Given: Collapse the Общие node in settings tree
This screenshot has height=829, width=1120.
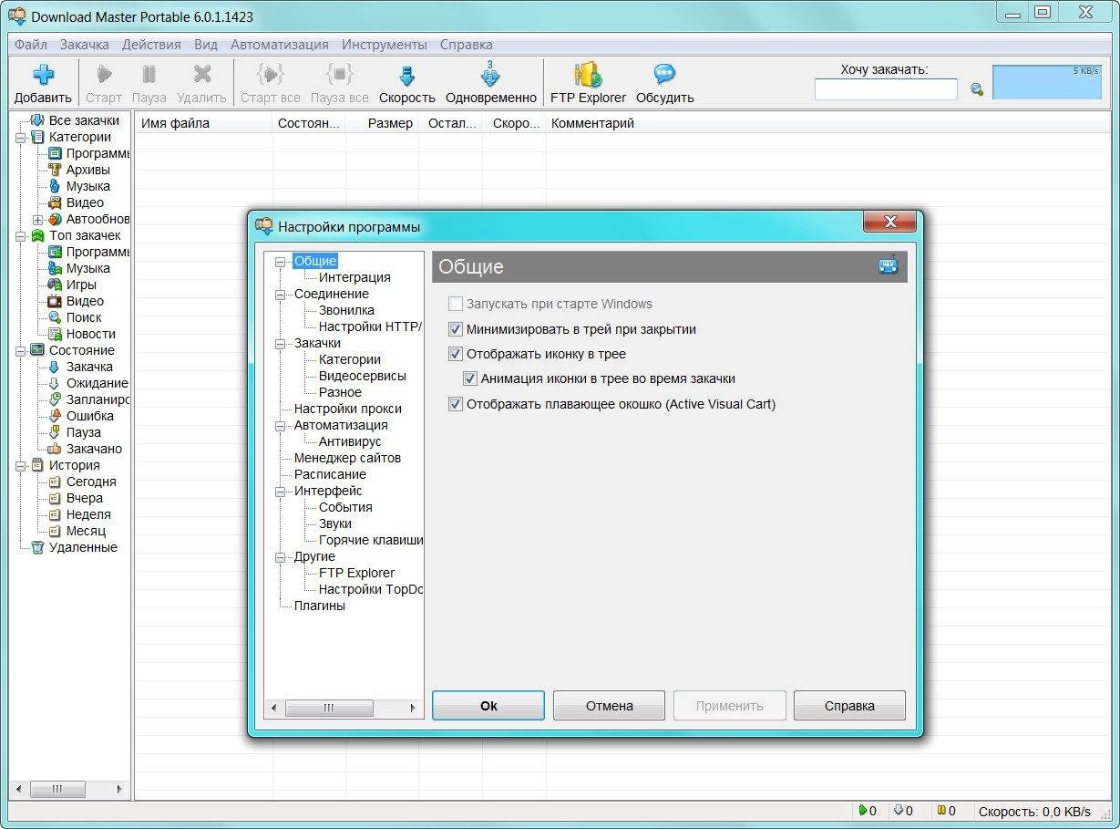Looking at the screenshot, I should click(x=281, y=262).
